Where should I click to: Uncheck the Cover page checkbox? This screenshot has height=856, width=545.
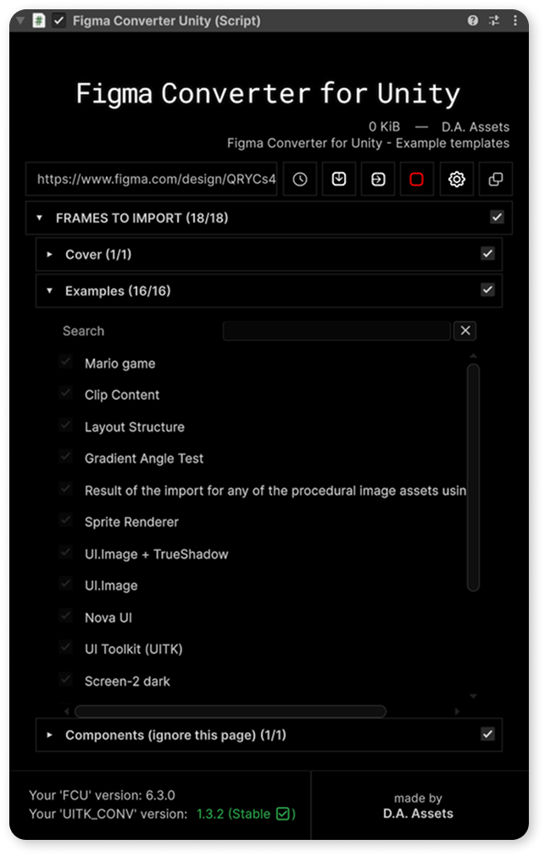coord(487,254)
